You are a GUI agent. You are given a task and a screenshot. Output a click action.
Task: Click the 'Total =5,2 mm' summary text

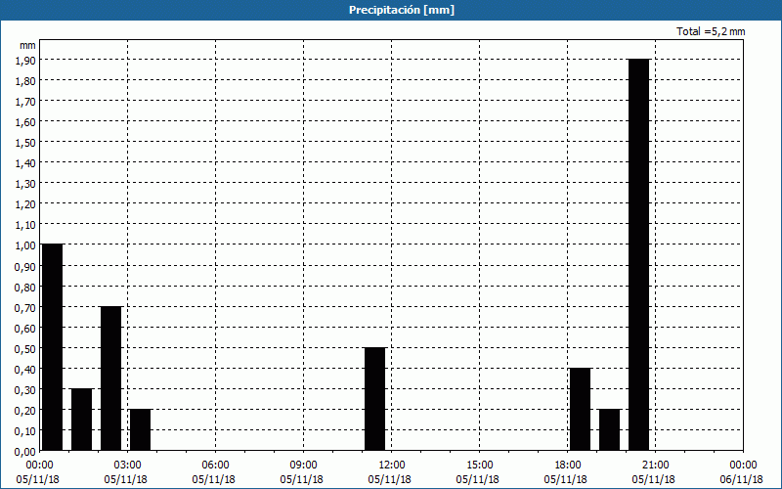[x=711, y=31]
